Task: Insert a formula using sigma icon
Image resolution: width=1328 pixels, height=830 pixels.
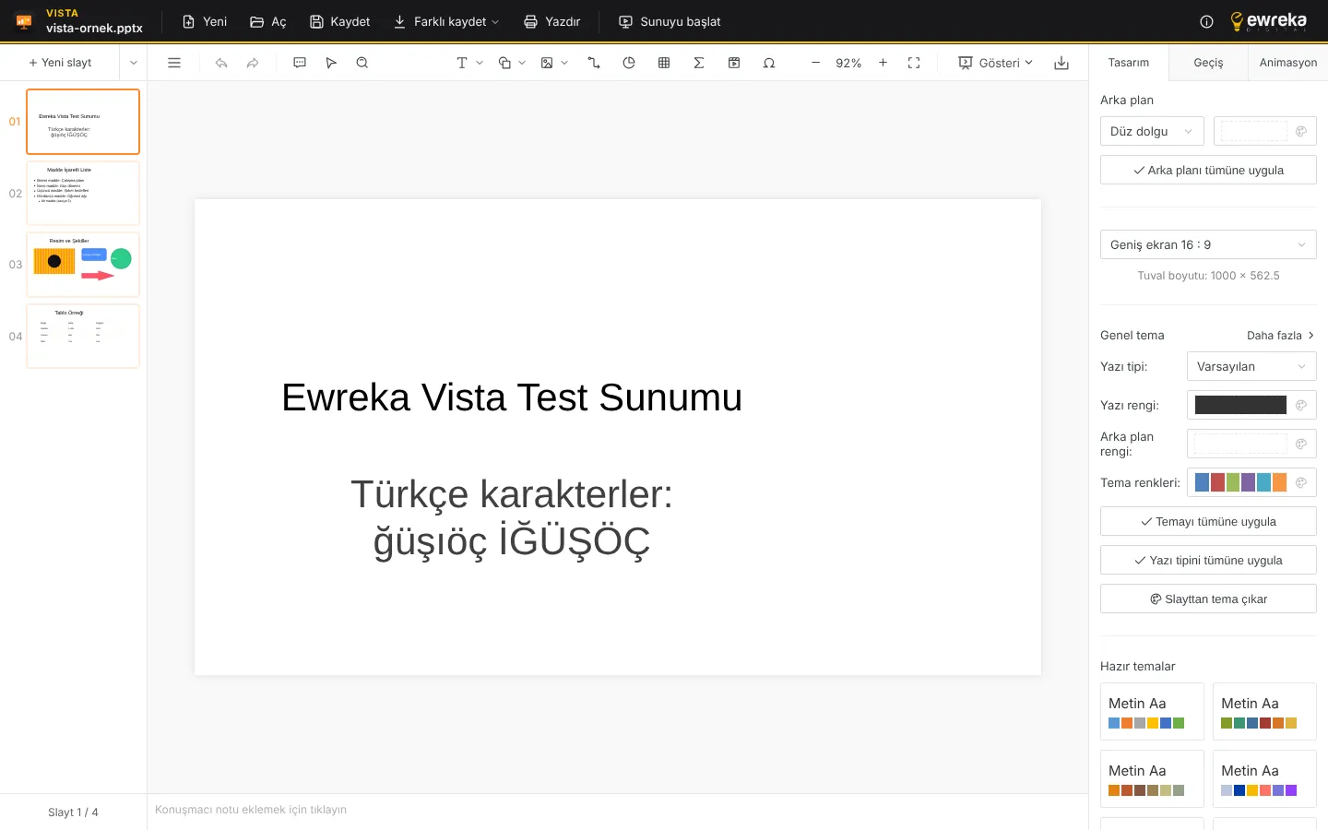Action: click(699, 63)
